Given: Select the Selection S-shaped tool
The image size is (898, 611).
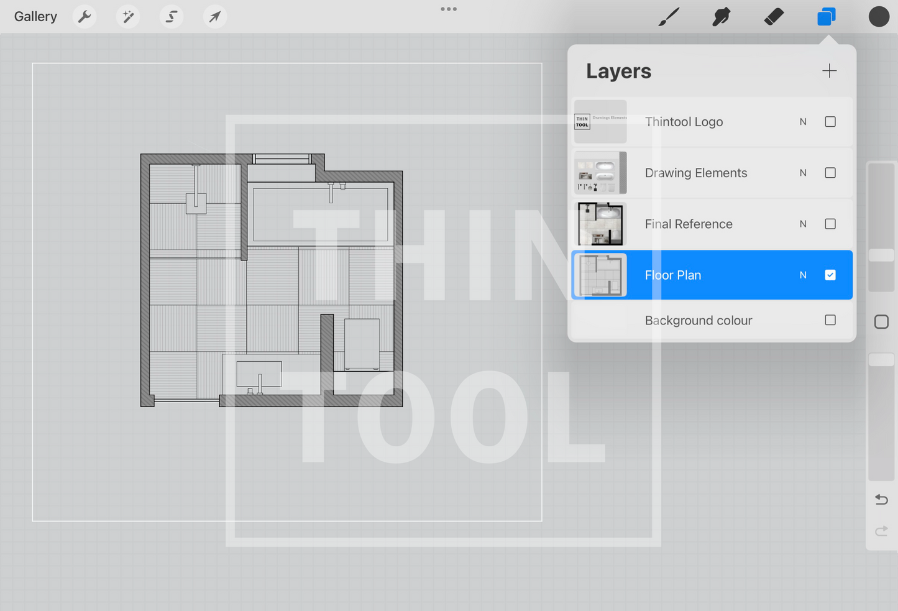Looking at the screenshot, I should click(x=171, y=16).
